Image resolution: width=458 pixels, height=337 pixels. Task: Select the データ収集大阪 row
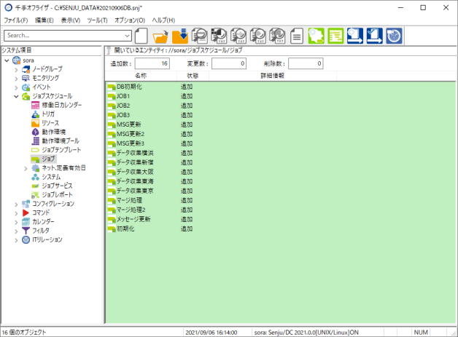pos(280,172)
